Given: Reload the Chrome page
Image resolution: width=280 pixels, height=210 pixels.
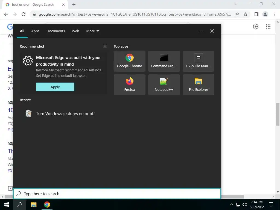Looking at the screenshot, I should (x=24, y=14).
